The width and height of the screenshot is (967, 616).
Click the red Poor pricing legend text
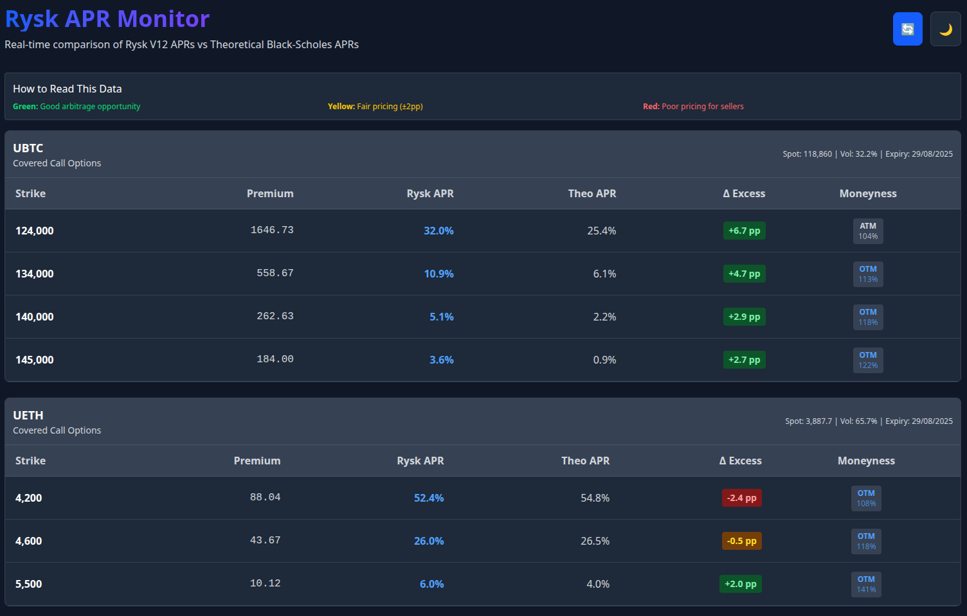[693, 107]
